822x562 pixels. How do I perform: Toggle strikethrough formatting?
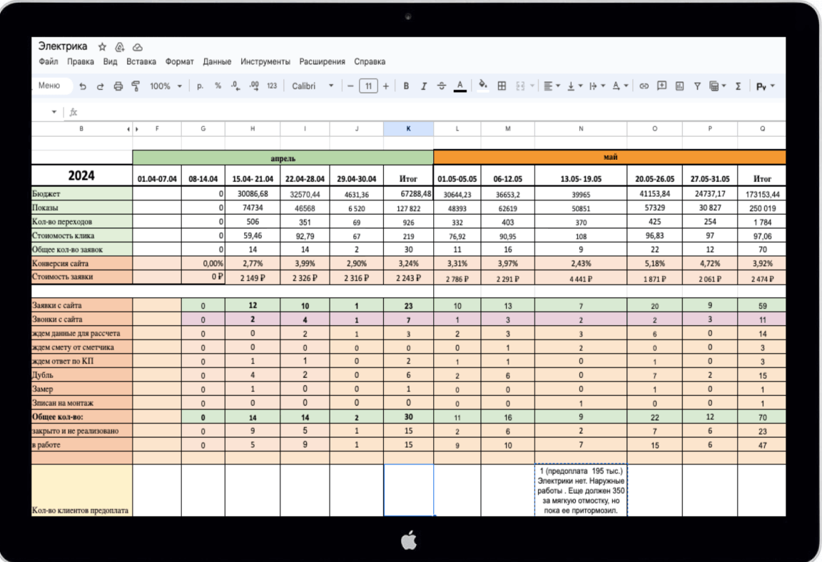[442, 86]
